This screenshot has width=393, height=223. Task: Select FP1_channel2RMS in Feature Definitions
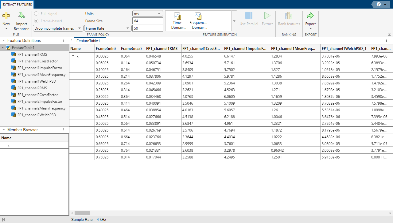[x=32, y=88]
